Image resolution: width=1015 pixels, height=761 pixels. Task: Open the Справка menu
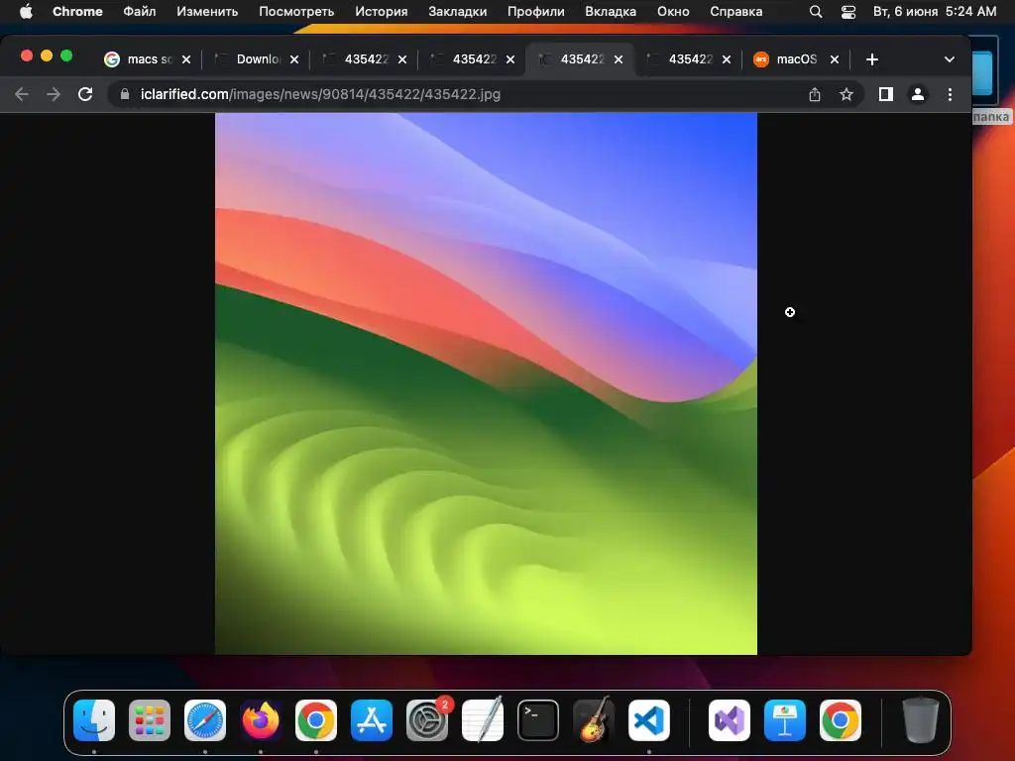[736, 12]
